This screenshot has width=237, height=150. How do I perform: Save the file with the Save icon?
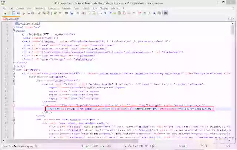pos(14,13)
